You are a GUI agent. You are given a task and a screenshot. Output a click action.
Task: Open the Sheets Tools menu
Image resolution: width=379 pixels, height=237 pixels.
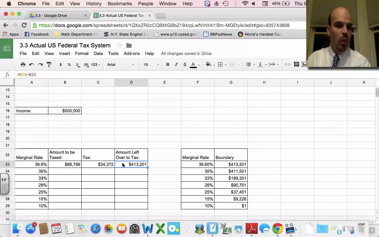pos(113,53)
